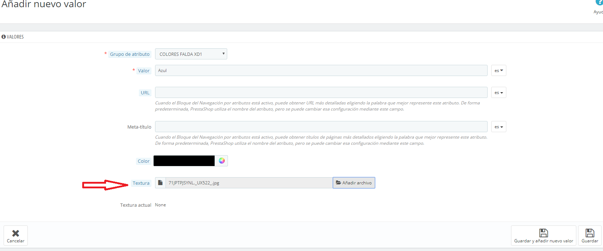Focus the URL input field
The height and width of the screenshot is (251, 603).
[x=321, y=93]
